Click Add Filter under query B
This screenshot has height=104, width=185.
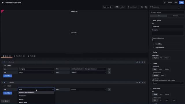coord(8,93)
